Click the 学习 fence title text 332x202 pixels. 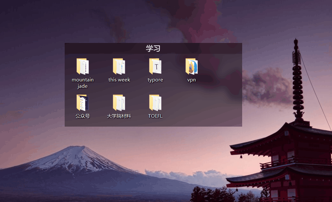153,48
